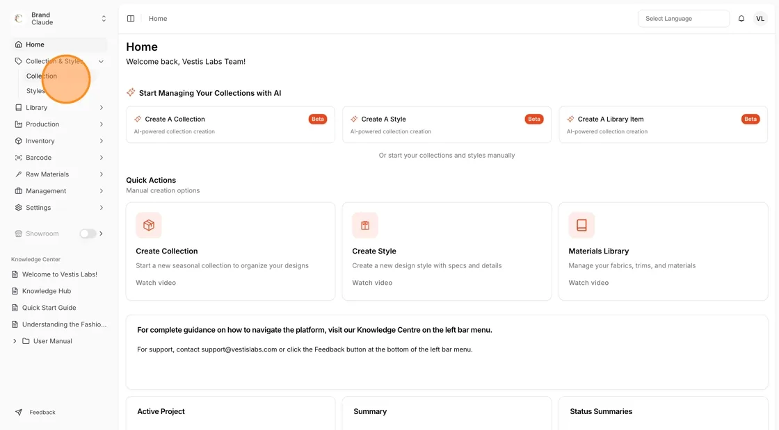Click the notification bell icon
Image resolution: width=779 pixels, height=430 pixels.
(x=741, y=18)
